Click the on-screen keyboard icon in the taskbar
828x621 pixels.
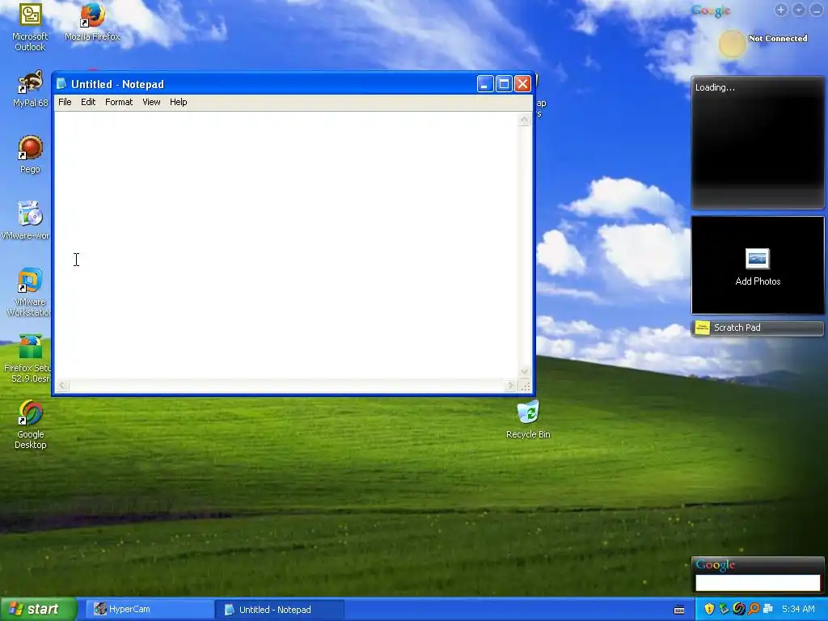pos(679,610)
